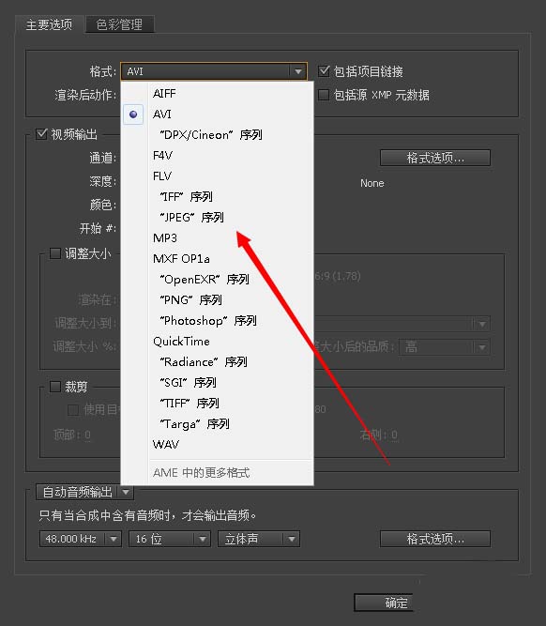This screenshot has width=546, height=626.
Task: Choose the "Photoshop" 序列 format
Action: click(217, 321)
